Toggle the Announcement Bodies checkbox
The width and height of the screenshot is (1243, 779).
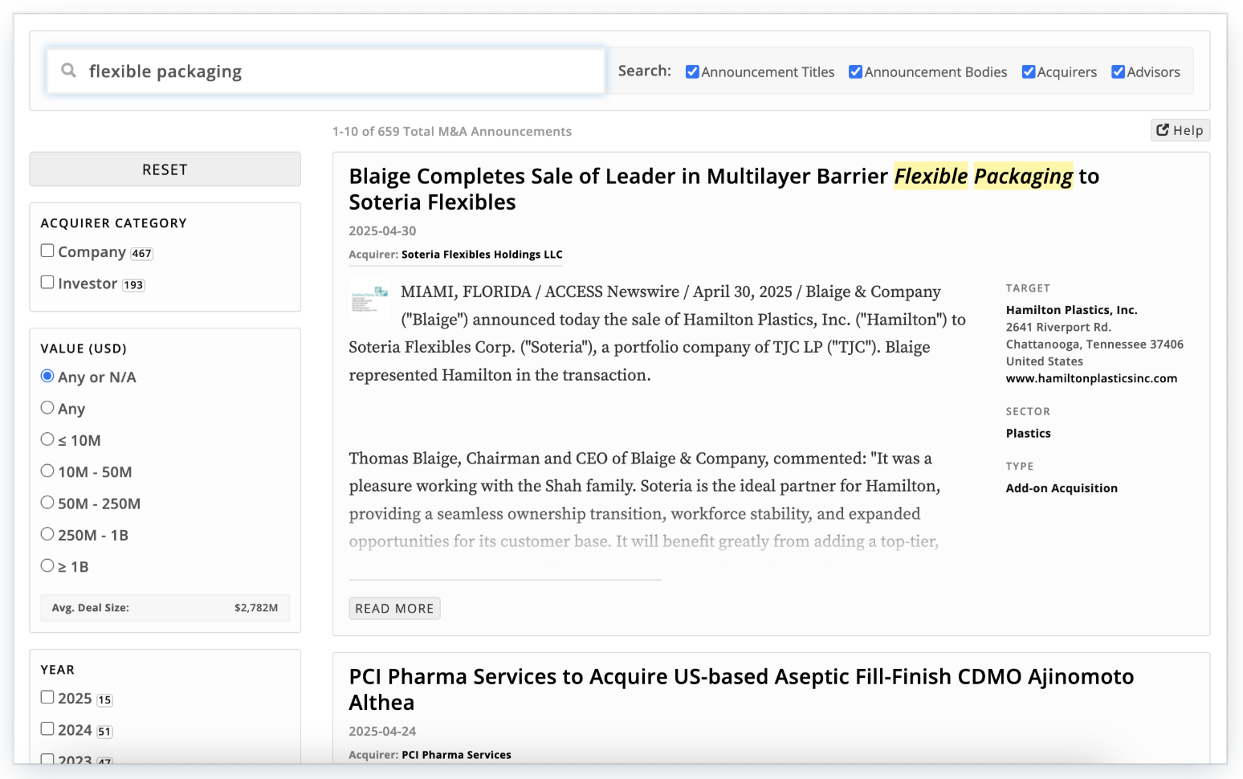tap(855, 72)
